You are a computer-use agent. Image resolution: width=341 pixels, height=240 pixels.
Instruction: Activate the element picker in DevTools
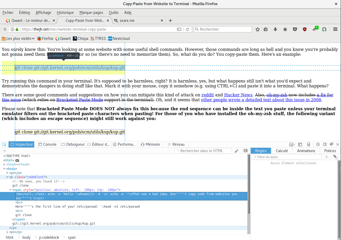click(x=4, y=144)
